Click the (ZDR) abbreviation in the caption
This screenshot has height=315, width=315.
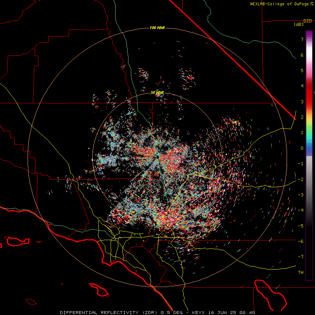click(150, 313)
